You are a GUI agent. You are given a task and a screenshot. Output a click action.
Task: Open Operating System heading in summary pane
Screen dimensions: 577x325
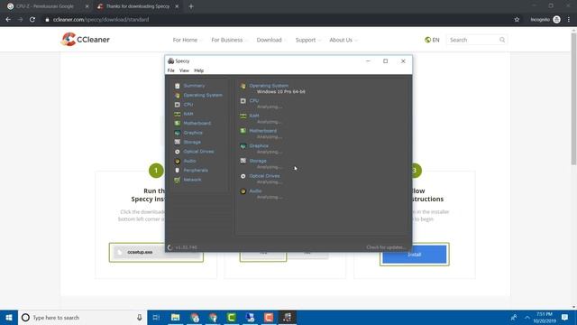pyautogui.click(x=269, y=86)
